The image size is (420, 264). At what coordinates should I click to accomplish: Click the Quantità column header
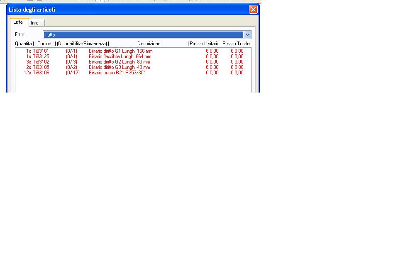(x=23, y=44)
